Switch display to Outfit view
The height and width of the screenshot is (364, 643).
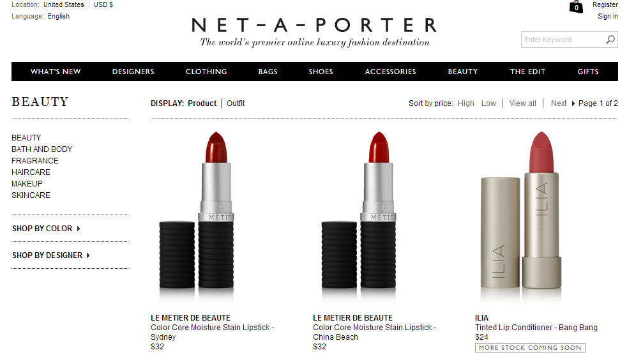236,103
